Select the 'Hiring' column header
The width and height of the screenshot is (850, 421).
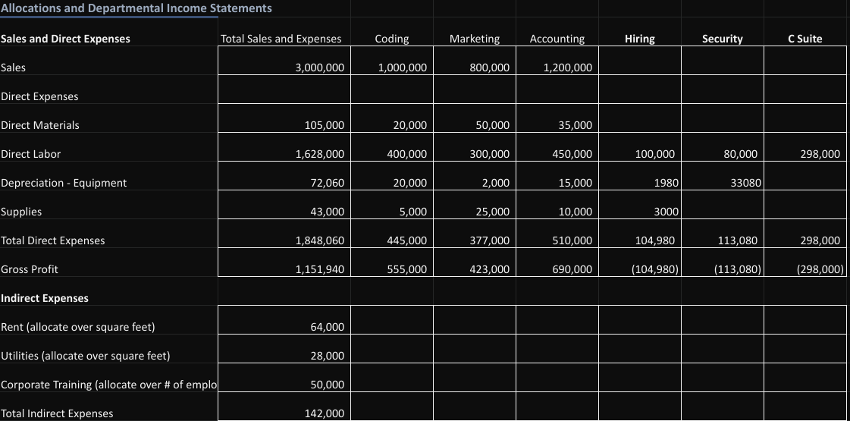[640, 39]
